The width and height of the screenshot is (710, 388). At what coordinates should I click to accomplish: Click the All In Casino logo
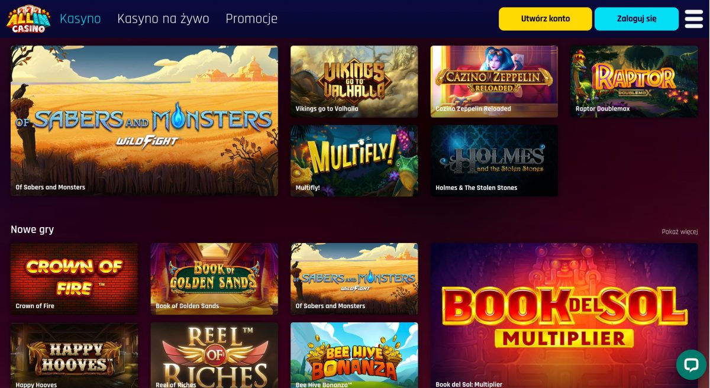pos(28,19)
